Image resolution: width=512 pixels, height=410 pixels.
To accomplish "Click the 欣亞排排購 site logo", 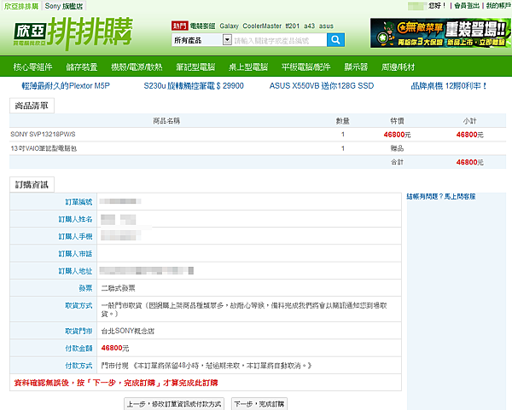I will click(x=73, y=33).
